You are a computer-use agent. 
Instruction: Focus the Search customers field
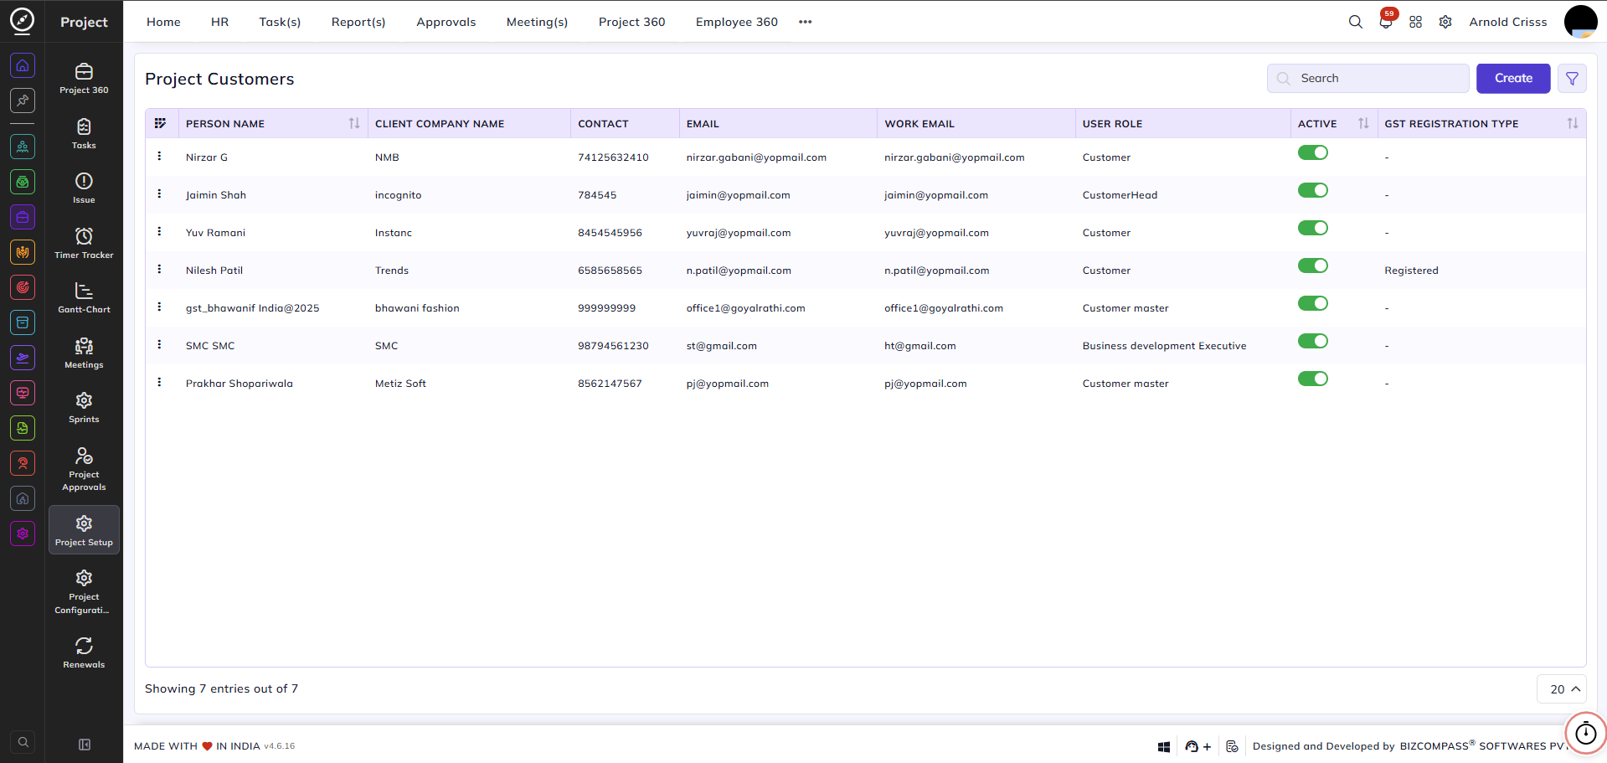1368,78
